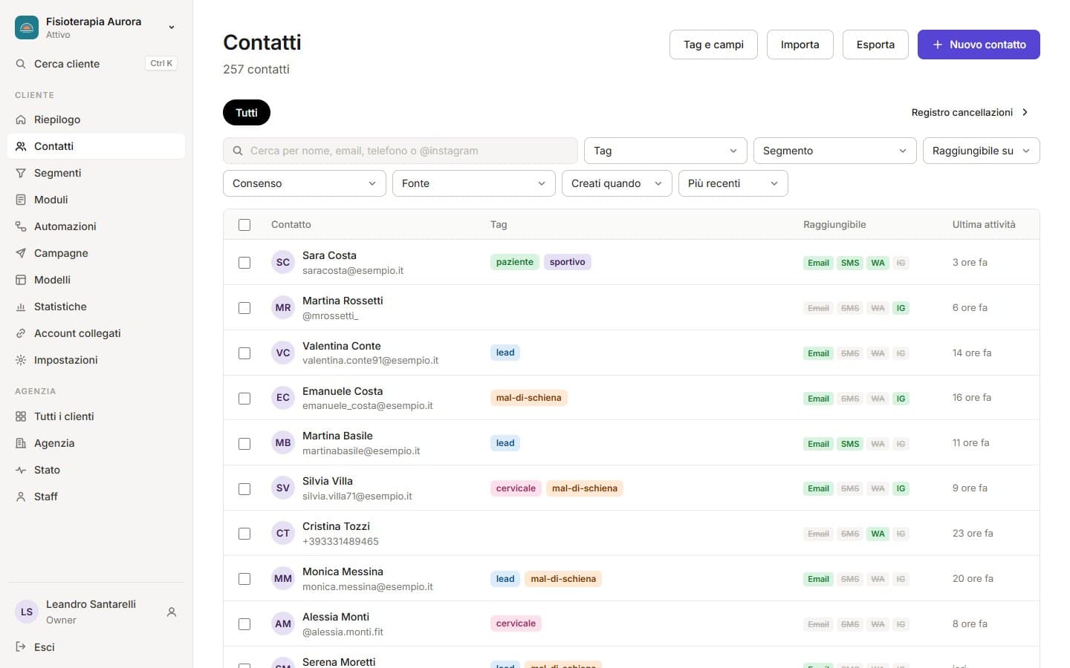Open the Più recenti sort dropdown
The width and height of the screenshot is (1070, 668).
(x=733, y=183)
